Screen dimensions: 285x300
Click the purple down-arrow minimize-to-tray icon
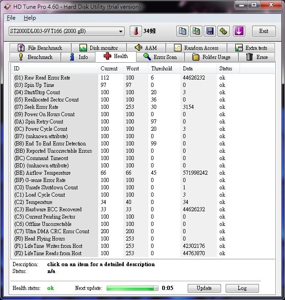[239, 31]
